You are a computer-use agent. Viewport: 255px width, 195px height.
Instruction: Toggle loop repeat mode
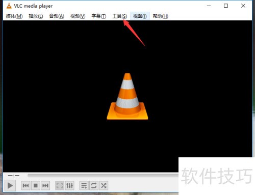coord(94,185)
